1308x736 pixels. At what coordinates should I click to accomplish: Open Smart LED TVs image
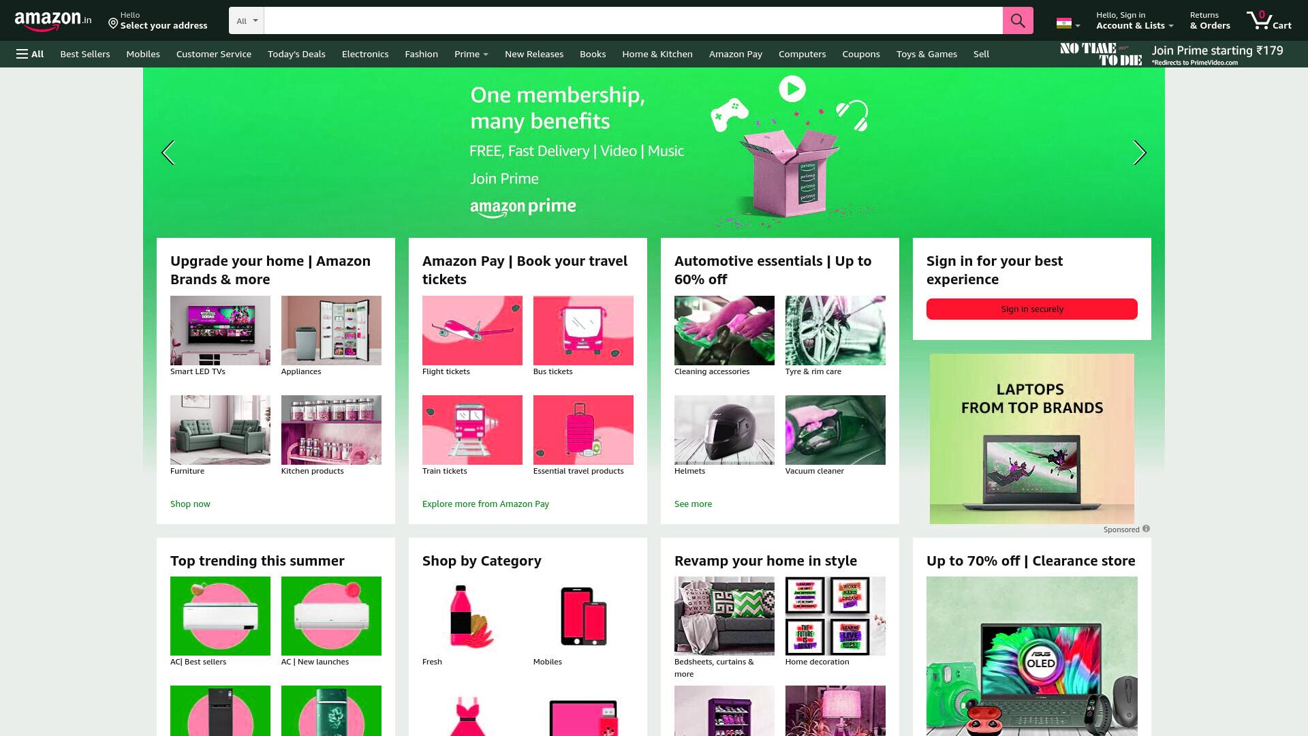pyautogui.click(x=220, y=331)
